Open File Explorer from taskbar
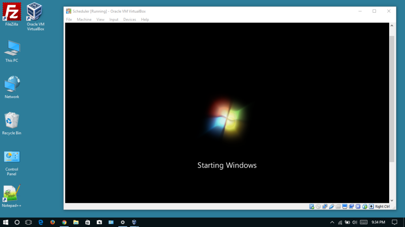 76,222
